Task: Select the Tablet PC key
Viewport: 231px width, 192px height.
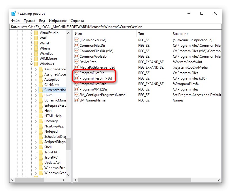Action: (51, 152)
